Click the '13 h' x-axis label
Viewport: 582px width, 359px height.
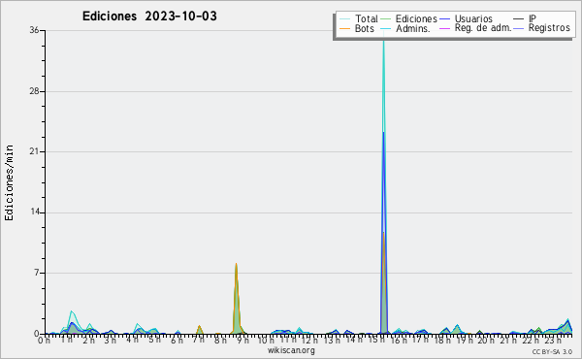(x=332, y=340)
